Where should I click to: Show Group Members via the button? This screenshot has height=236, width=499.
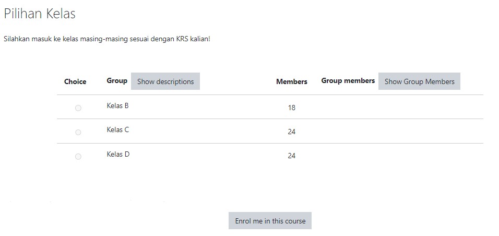click(x=419, y=81)
